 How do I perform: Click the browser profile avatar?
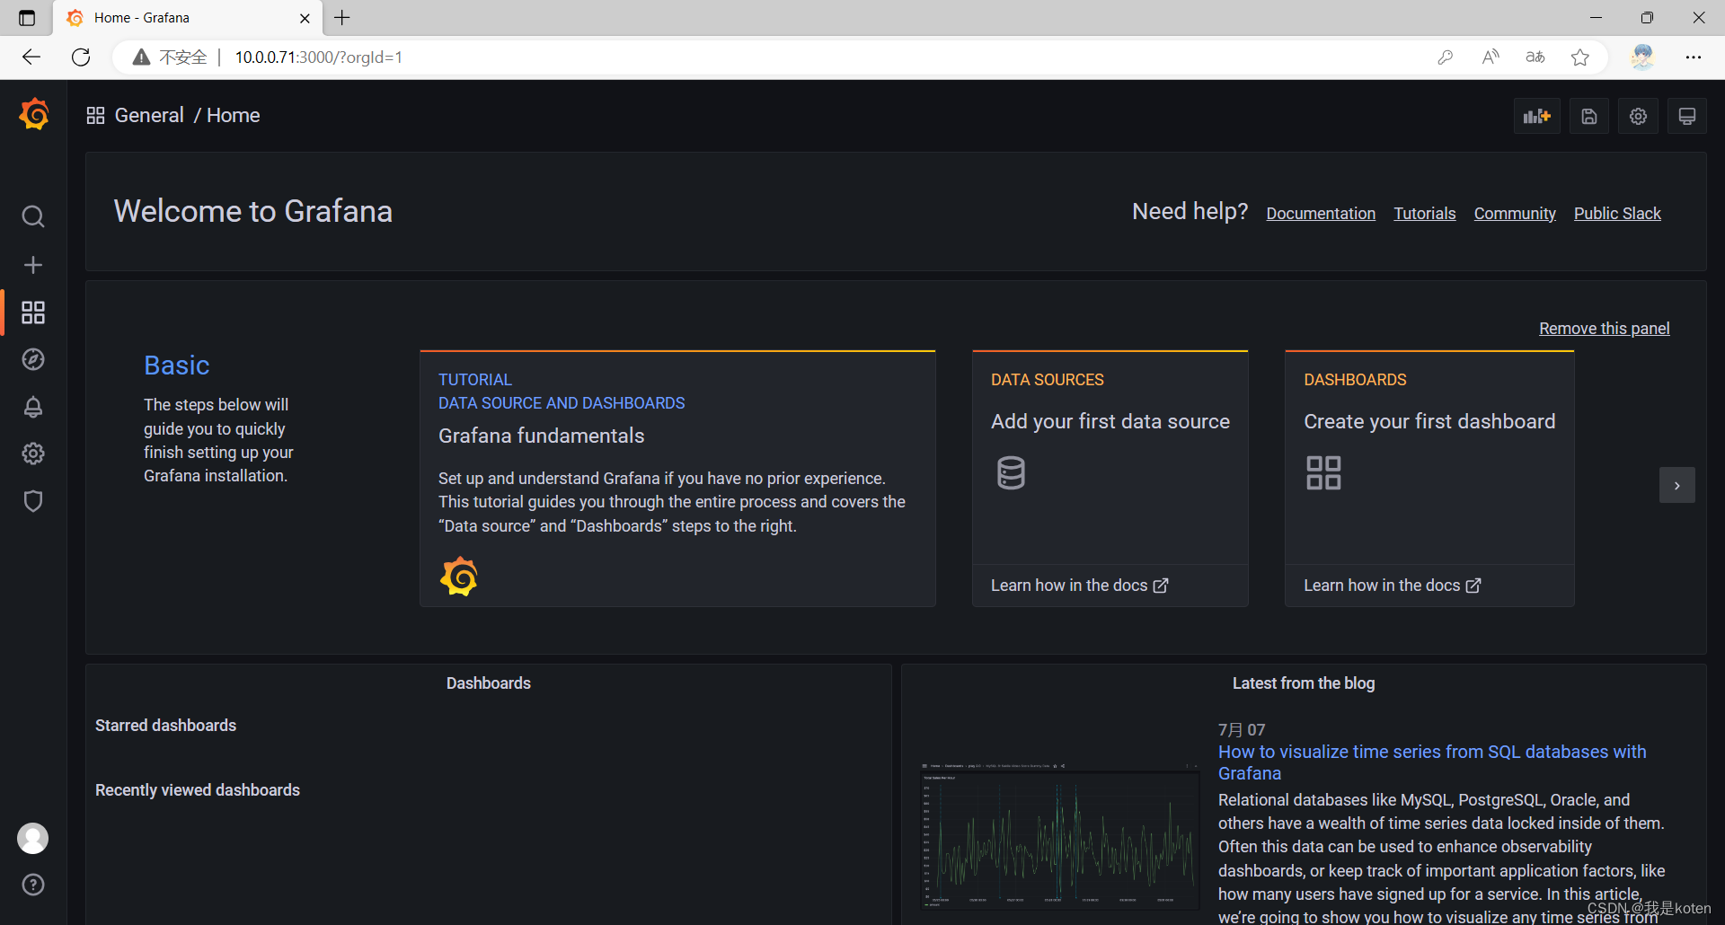point(1642,57)
